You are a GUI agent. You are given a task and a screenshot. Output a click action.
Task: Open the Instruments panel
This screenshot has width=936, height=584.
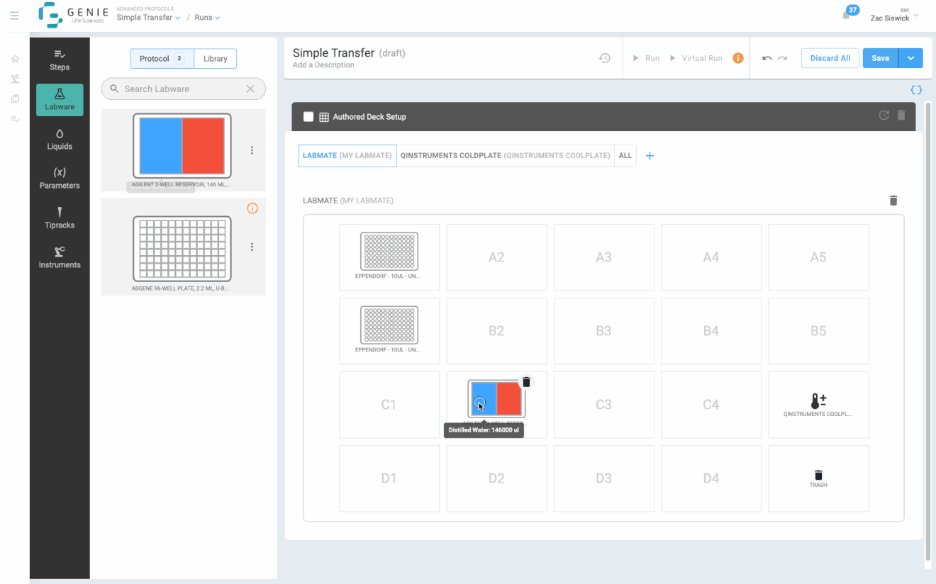tap(60, 258)
